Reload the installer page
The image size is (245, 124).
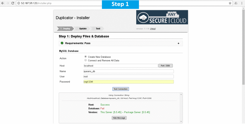13,3
